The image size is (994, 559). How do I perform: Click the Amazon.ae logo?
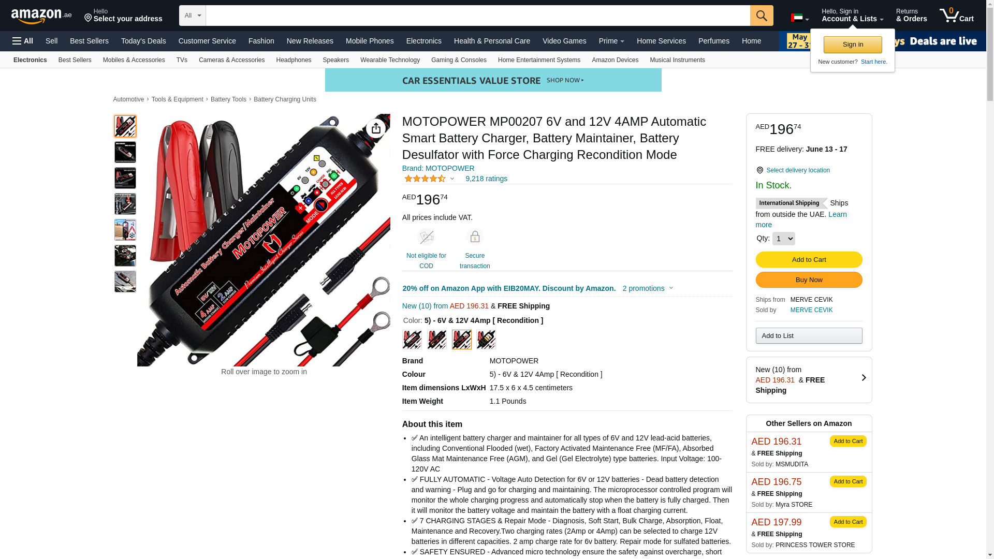[41, 16]
